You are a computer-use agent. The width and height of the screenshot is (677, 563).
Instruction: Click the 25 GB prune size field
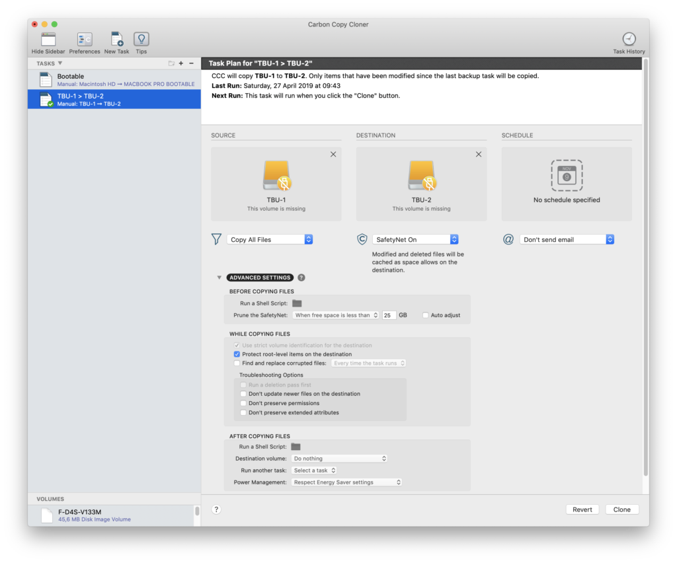pos(389,315)
